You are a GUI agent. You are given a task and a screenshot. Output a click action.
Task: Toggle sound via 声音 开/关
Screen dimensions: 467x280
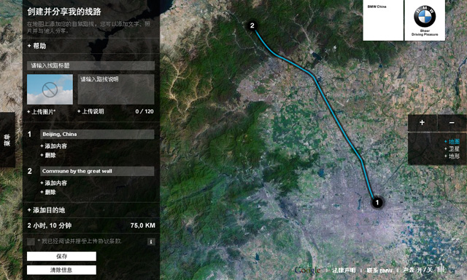[417, 271]
